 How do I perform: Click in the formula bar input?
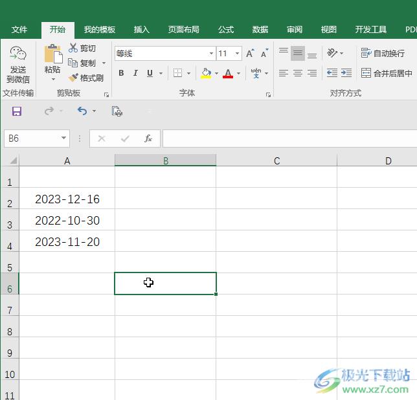(289, 139)
